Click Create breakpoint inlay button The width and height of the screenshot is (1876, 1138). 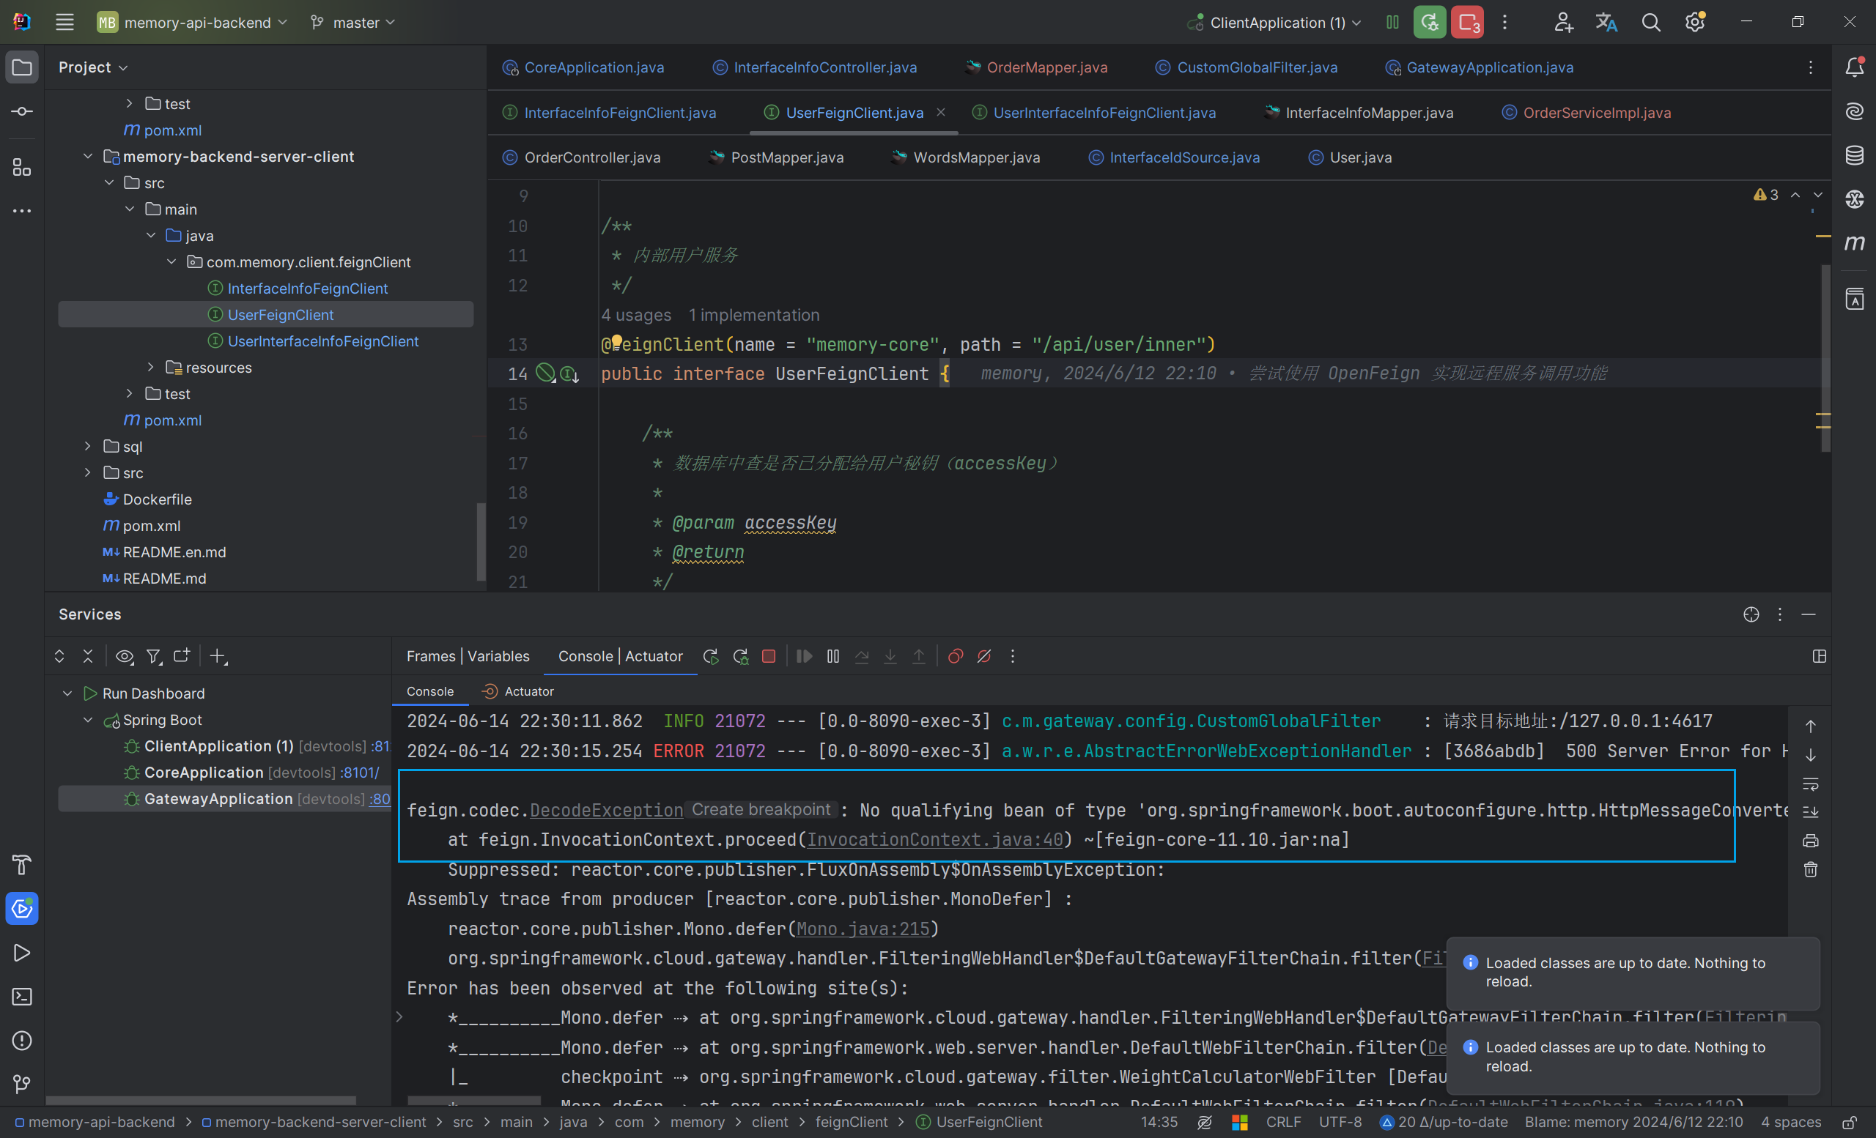[x=761, y=810]
